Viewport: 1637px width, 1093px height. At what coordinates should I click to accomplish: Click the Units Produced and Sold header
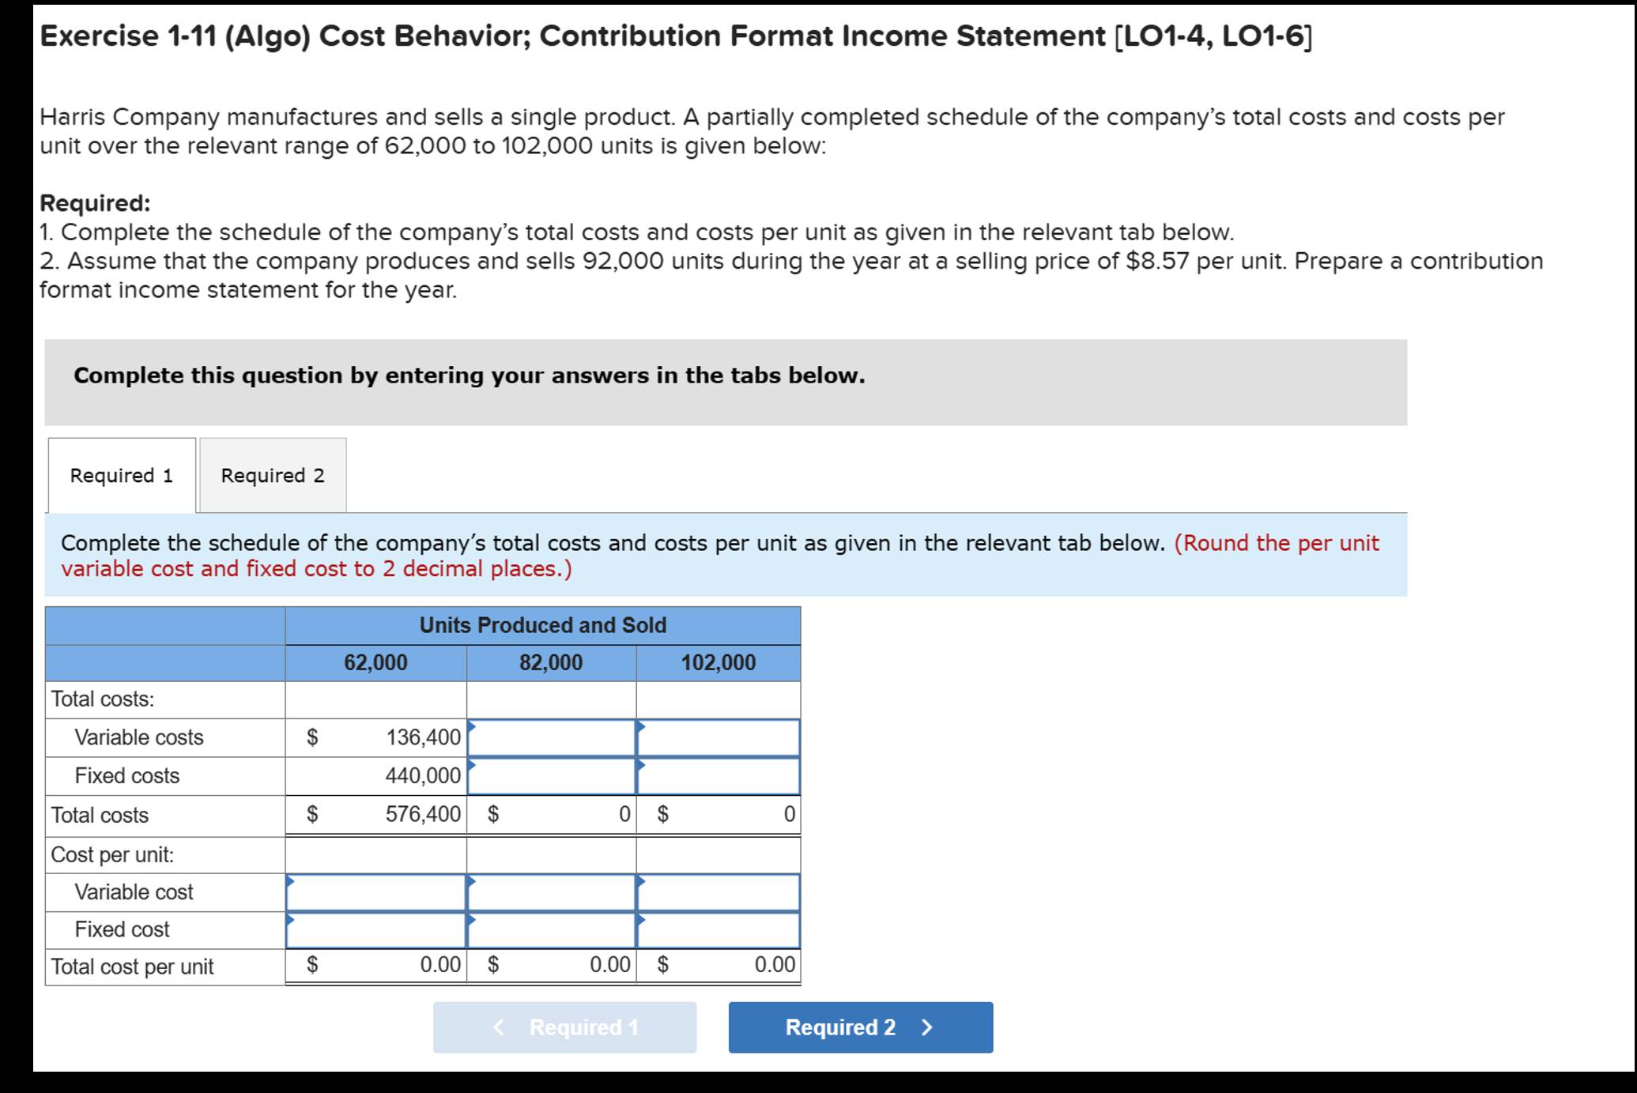pyautogui.click(x=542, y=625)
